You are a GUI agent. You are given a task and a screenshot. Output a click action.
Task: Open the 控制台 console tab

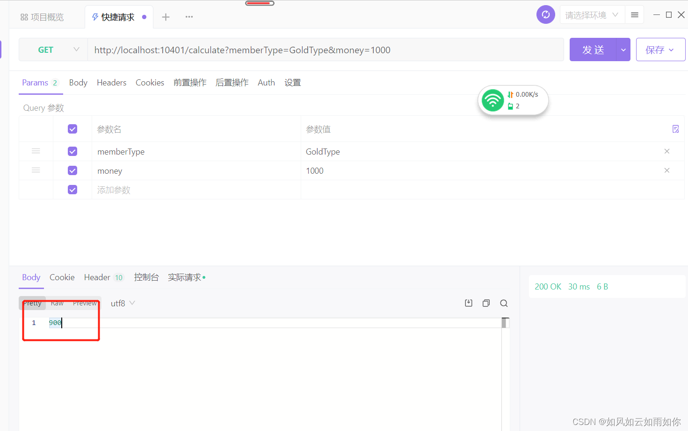click(x=146, y=277)
